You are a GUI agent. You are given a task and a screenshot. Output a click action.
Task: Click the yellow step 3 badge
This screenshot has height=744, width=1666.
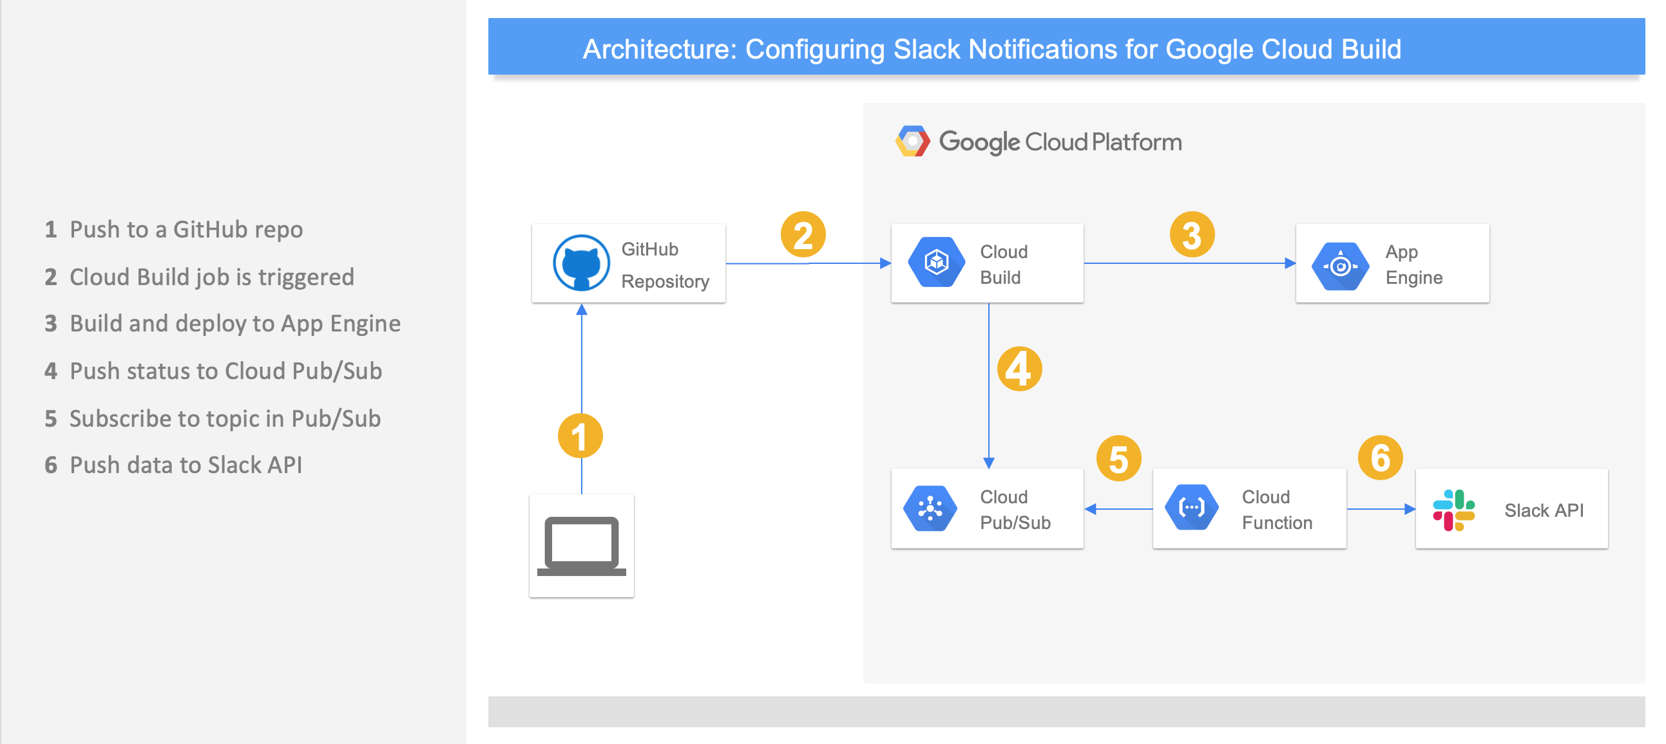pyautogui.click(x=1192, y=234)
